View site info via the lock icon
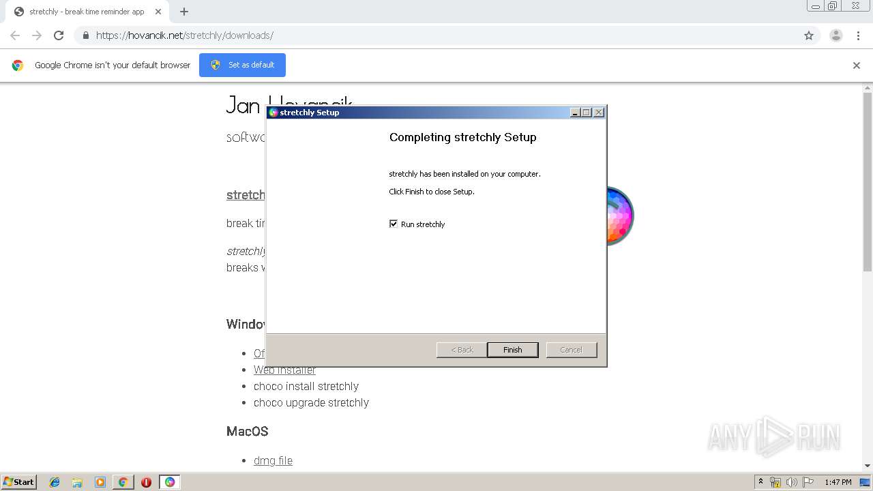 [x=85, y=35]
